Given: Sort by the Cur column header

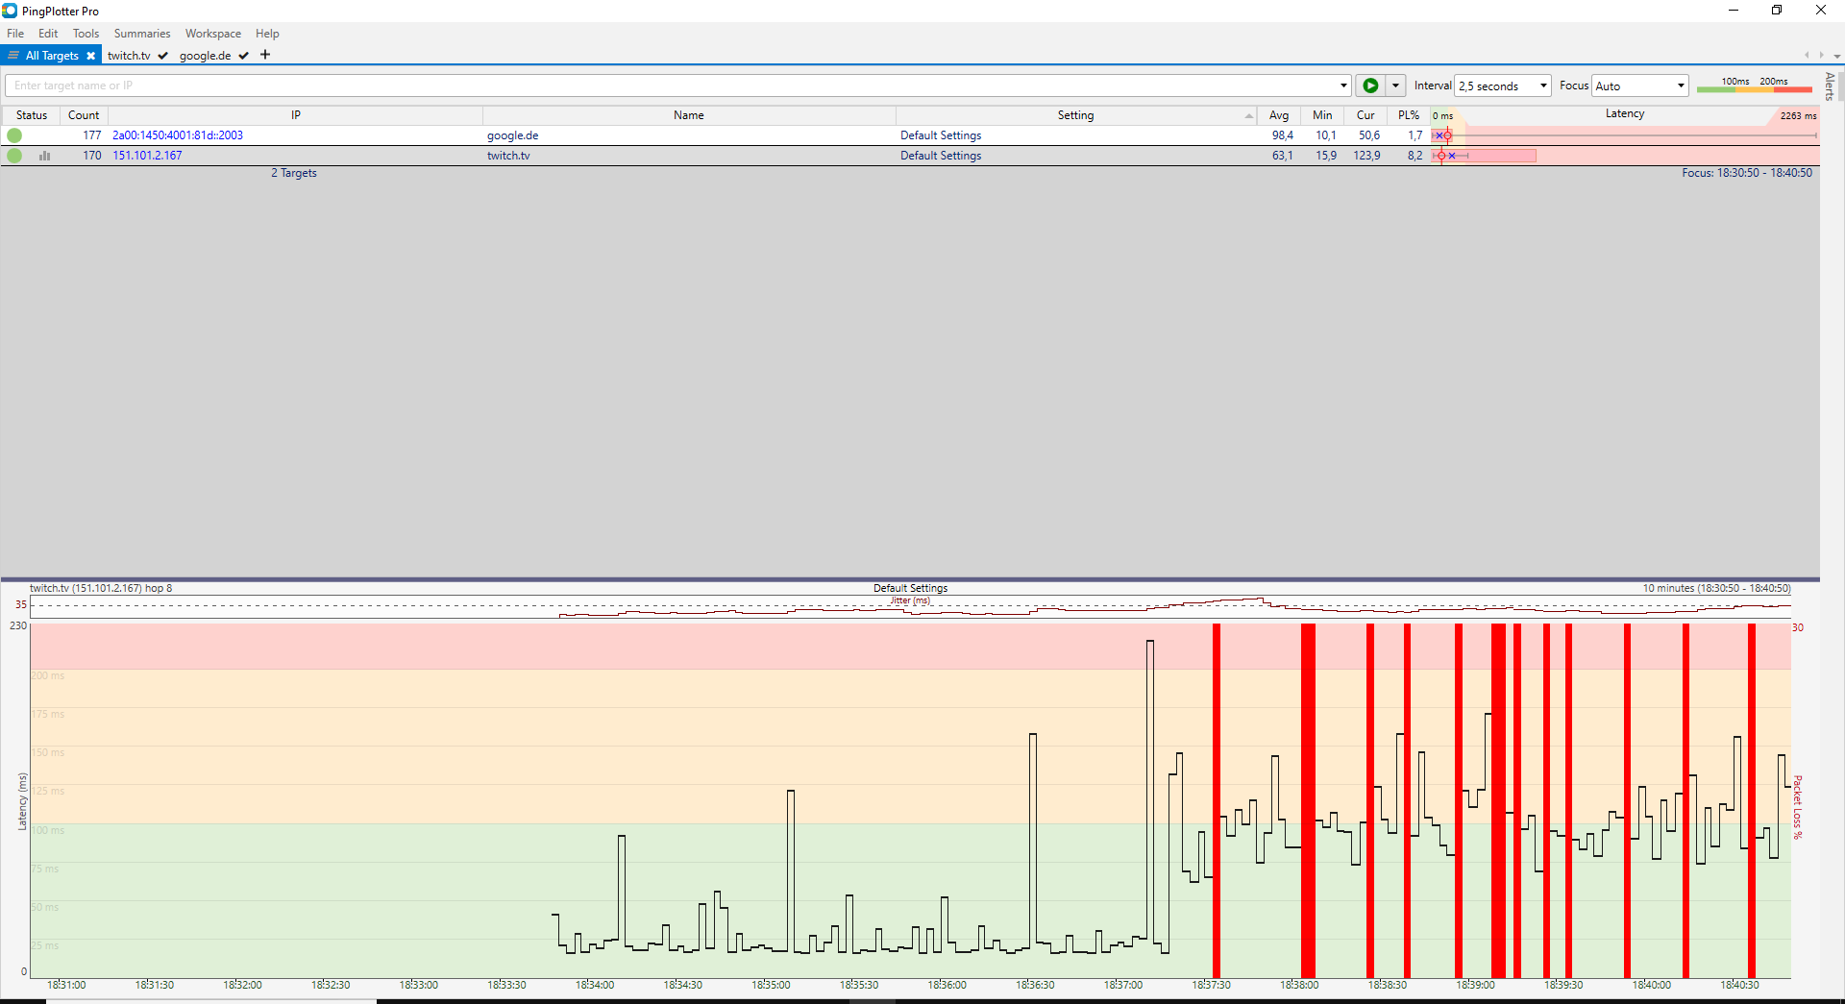Looking at the screenshot, I should point(1365,115).
